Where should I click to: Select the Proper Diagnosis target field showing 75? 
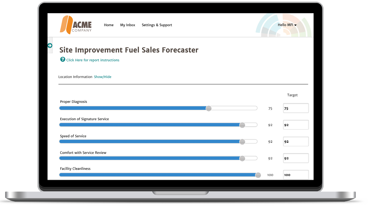pyautogui.click(x=295, y=108)
